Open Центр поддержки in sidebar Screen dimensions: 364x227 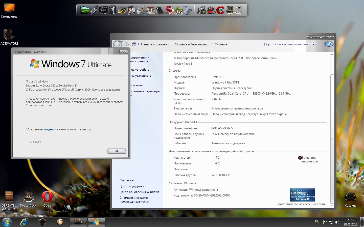point(132,186)
